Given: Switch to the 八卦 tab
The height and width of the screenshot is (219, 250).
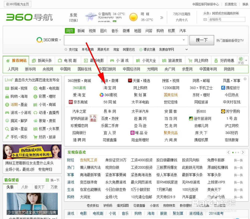Looking at the screenshot, I should 25,187.
